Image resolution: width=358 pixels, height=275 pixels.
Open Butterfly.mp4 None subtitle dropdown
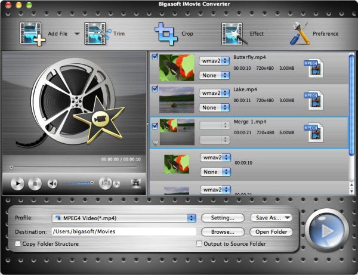coord(214,75)
